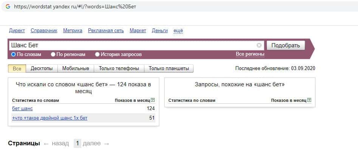
Task: Open the Деньги link
Action: pyautogui.click(x=160, y=31)
